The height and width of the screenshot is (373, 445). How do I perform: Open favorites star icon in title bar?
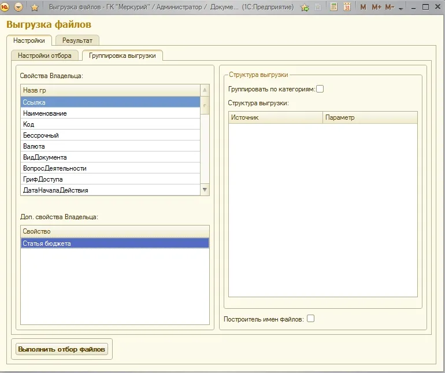35,7
